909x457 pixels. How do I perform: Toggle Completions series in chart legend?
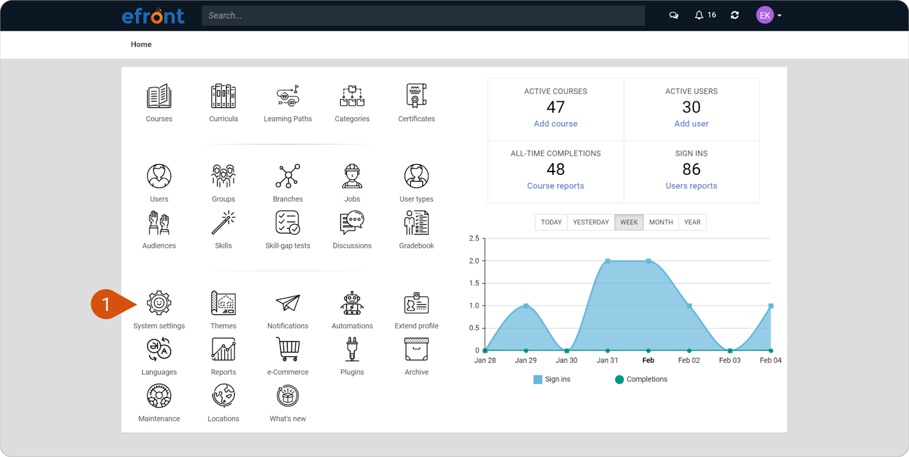tap(641, 379)
